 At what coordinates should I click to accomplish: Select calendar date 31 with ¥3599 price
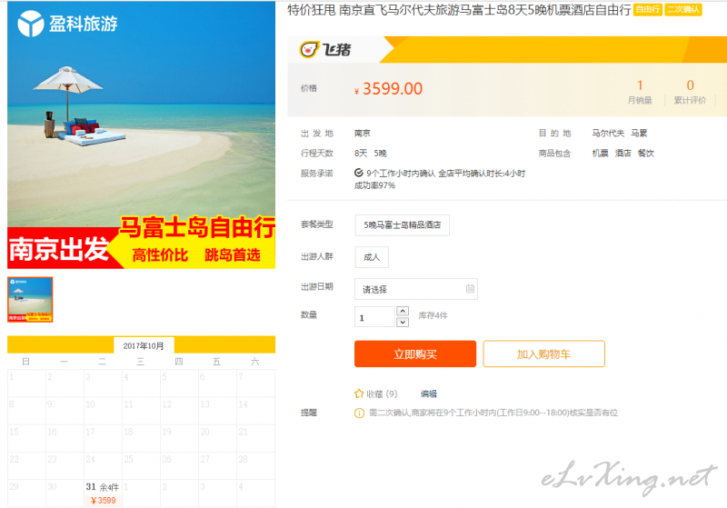point(103,493)
